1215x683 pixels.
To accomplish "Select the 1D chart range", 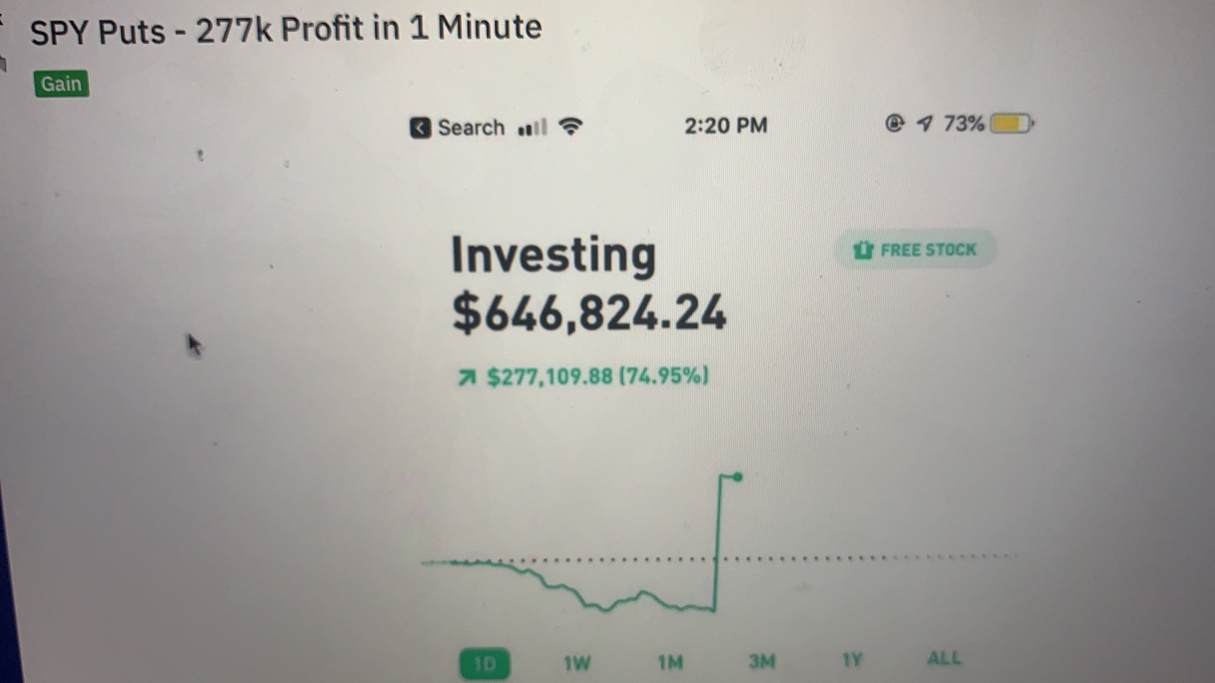I will 484,664.
